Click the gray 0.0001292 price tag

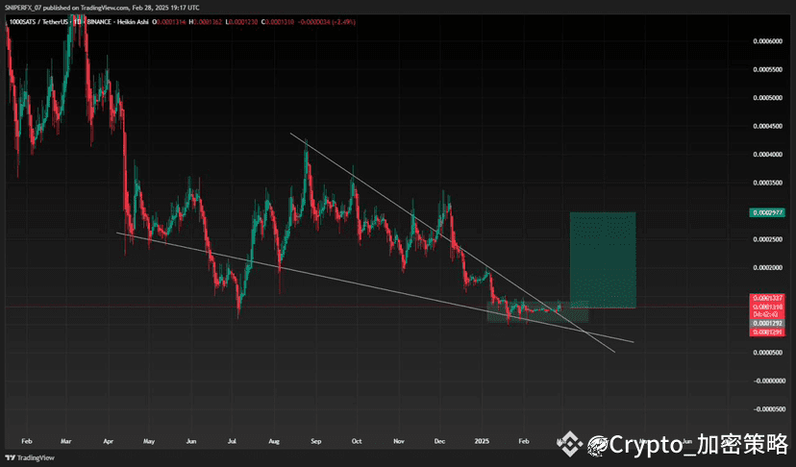click(x=767, y=323)
